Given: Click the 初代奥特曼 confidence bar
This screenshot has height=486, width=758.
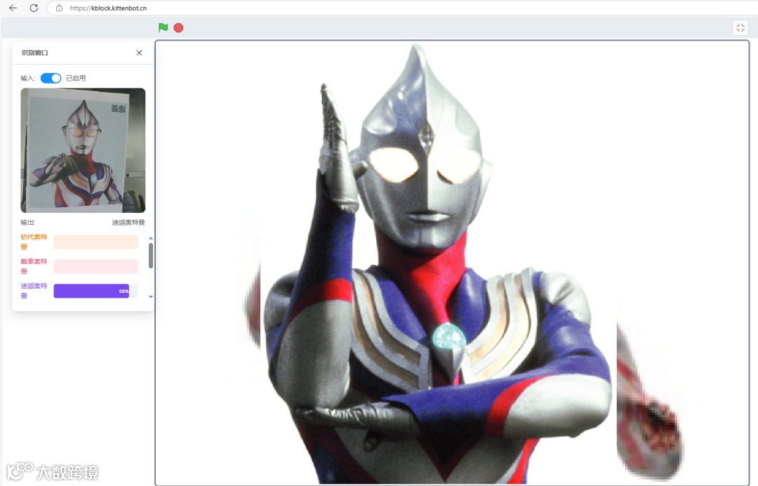Looking at the screenshot, I should point(95,242).
